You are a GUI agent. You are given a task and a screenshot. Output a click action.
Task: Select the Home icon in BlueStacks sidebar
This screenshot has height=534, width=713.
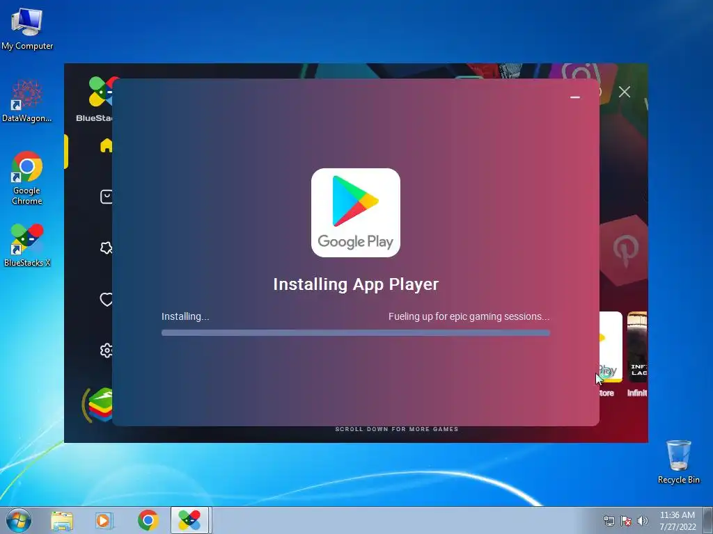(107, 145)
